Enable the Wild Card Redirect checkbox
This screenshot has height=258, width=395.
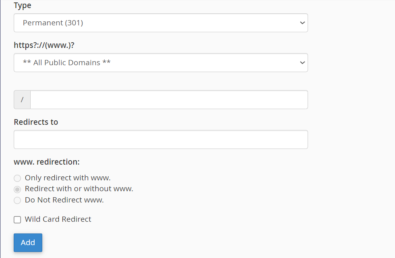pyautogui.click(x=17, y=220)
